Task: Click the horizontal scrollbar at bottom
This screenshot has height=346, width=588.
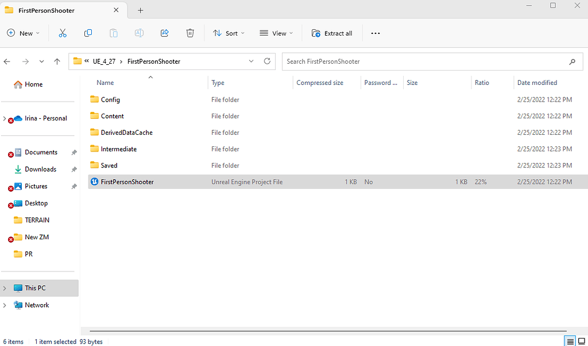Action: coord(327,332)
